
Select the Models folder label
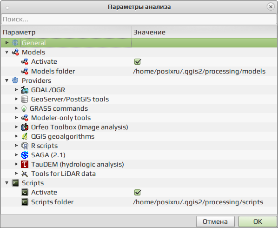pos(53,71)
